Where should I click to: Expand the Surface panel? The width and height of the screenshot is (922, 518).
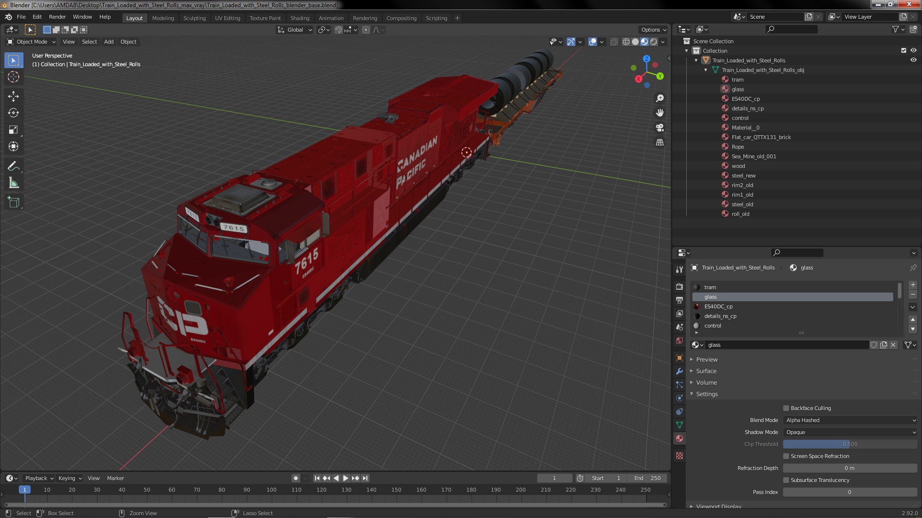706,371
